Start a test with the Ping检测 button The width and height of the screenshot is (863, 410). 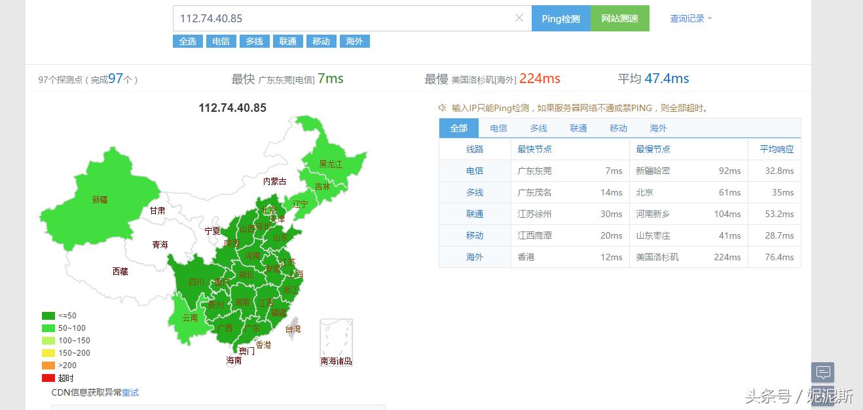tap(560, 18)
